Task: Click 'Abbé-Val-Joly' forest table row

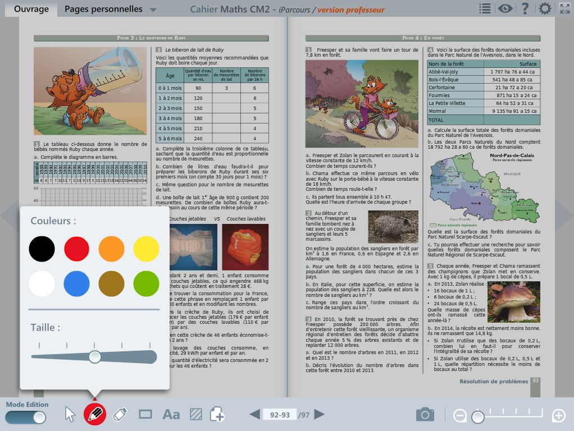Action: (x=484, y=72)
